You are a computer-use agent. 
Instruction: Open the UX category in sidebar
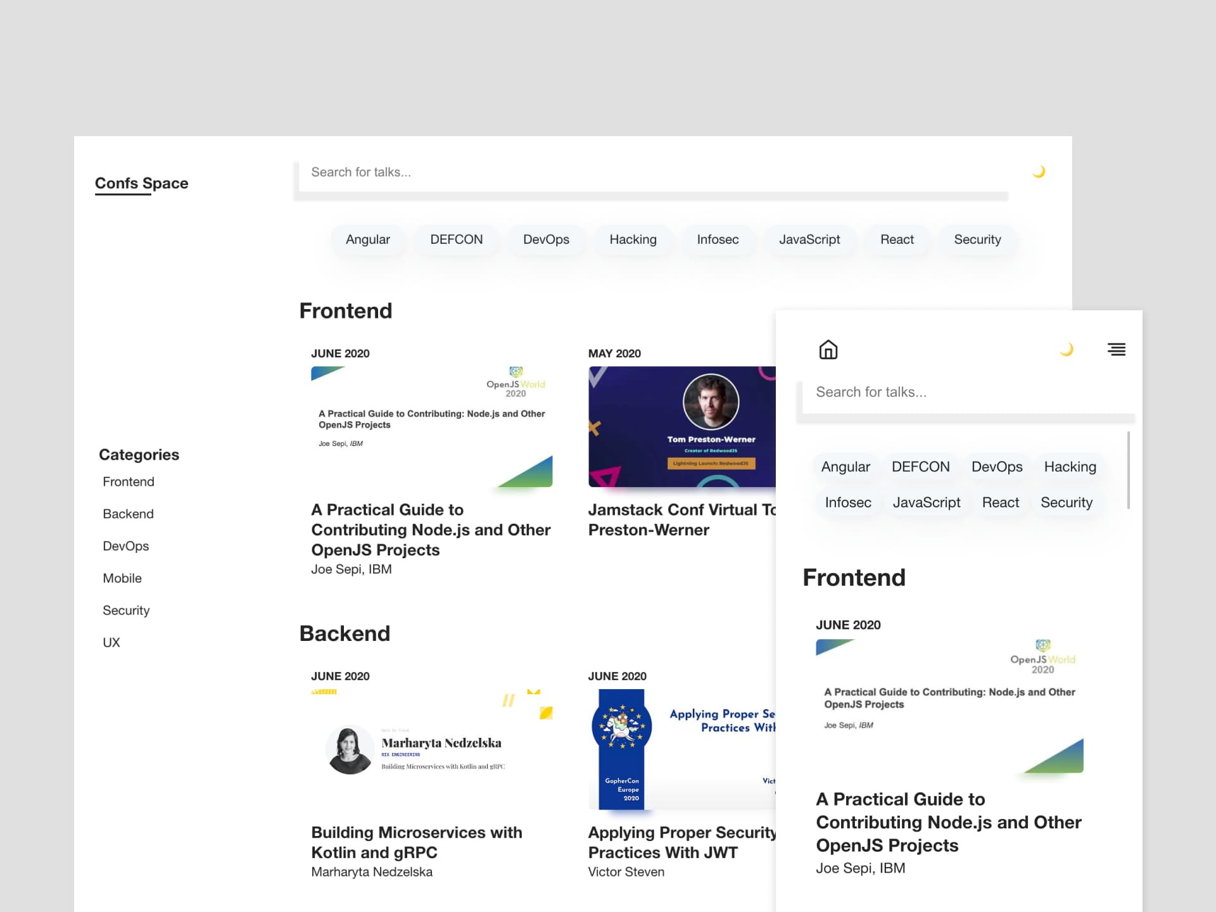pyautogui.click(x=111, y=642)
